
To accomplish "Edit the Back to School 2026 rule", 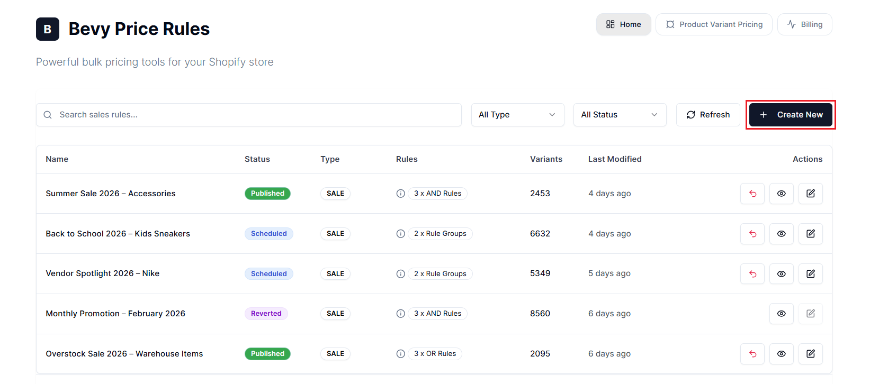I will click(811, 234).
